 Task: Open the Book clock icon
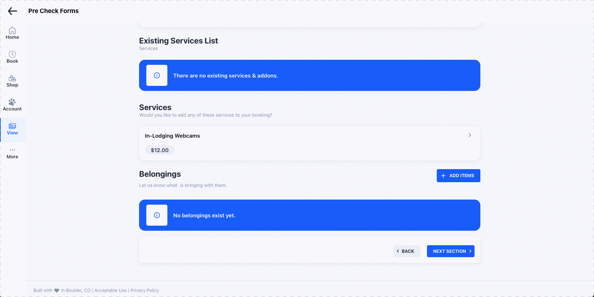coord(12,54)
